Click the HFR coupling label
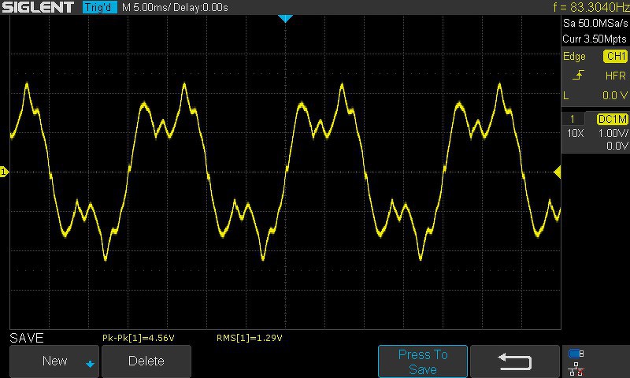The image size is (630, 378). [616, 76]
